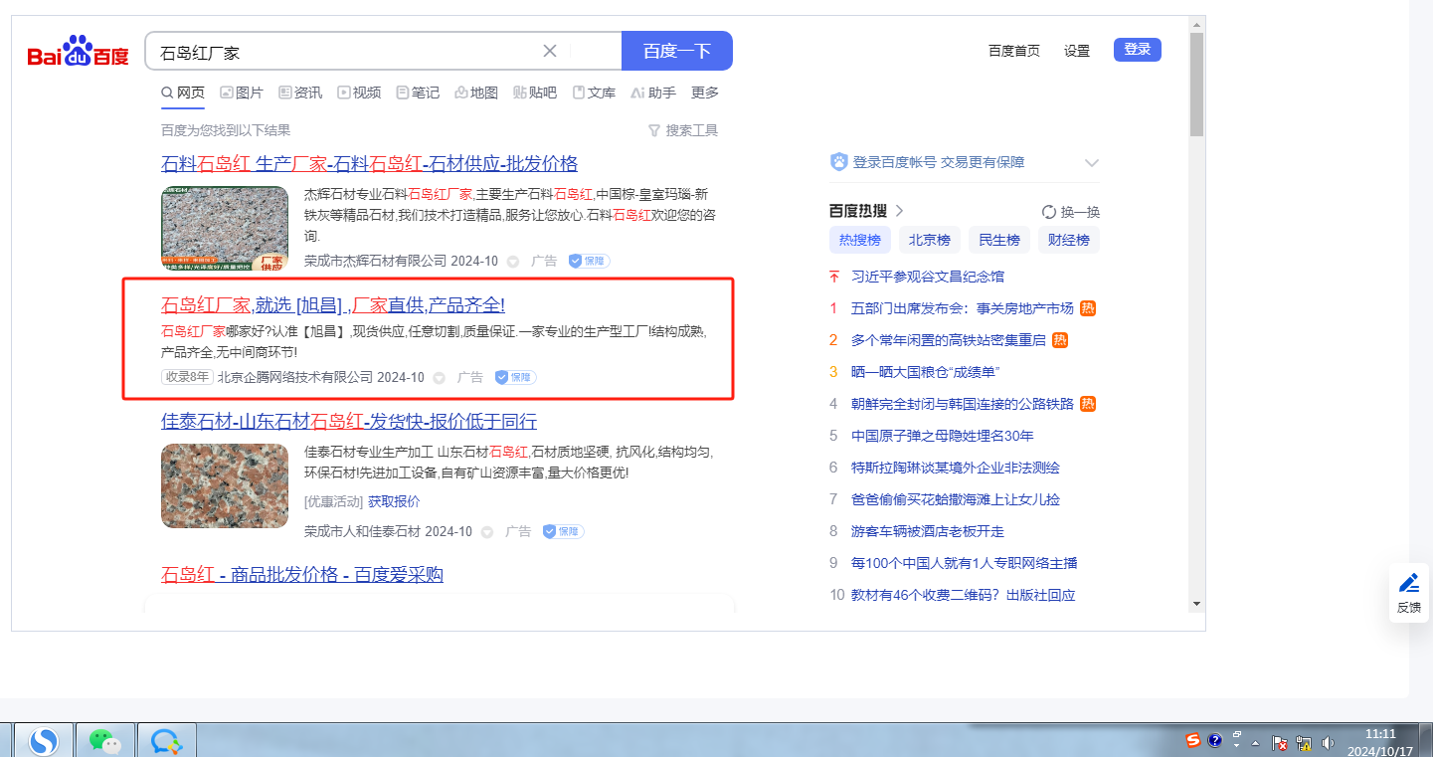The height and width of the screenshot is (757, 1433).
Task: Open the WeChat icon in the taskbar
Action: coord(104,740)
